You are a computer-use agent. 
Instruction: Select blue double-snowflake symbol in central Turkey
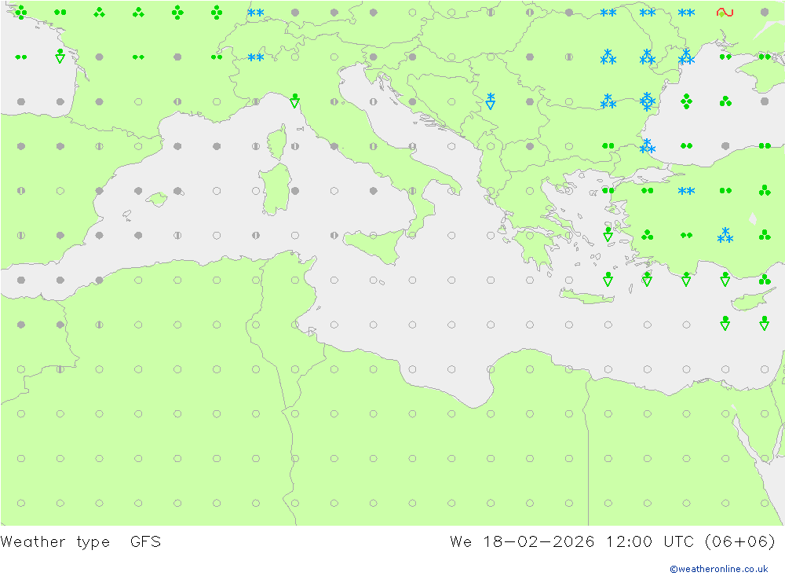pyautogui.click(x=686, y=191)
